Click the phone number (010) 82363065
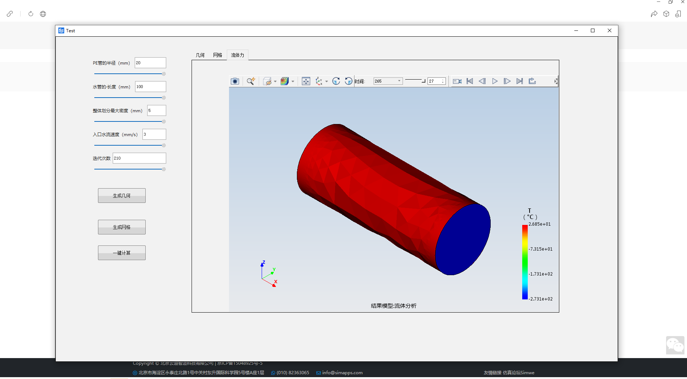Screen dimensions: 687x379 [293, 372]
